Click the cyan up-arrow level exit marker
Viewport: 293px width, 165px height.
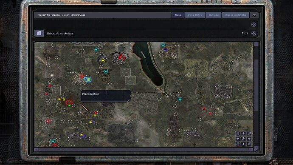point(96,50)
